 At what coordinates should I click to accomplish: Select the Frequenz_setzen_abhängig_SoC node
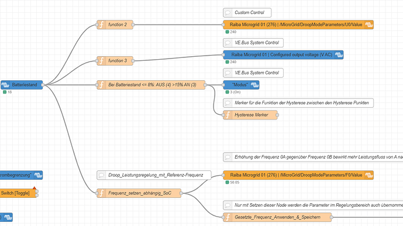[x=139, y=193]
